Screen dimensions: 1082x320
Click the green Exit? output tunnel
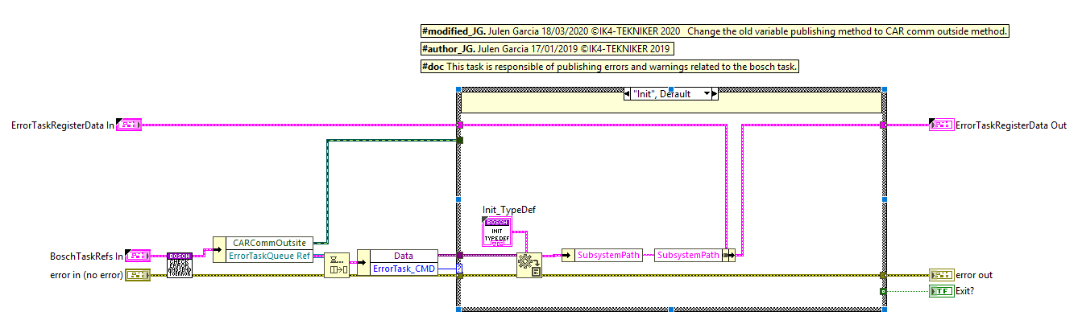tap(884, 290)
